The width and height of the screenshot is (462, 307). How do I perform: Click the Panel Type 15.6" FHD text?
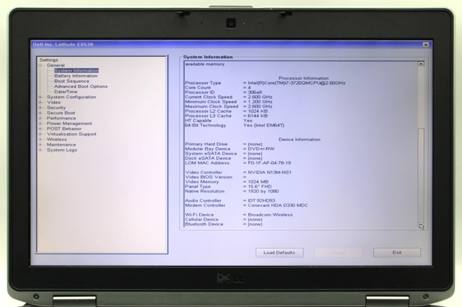[x=260, y=187]
